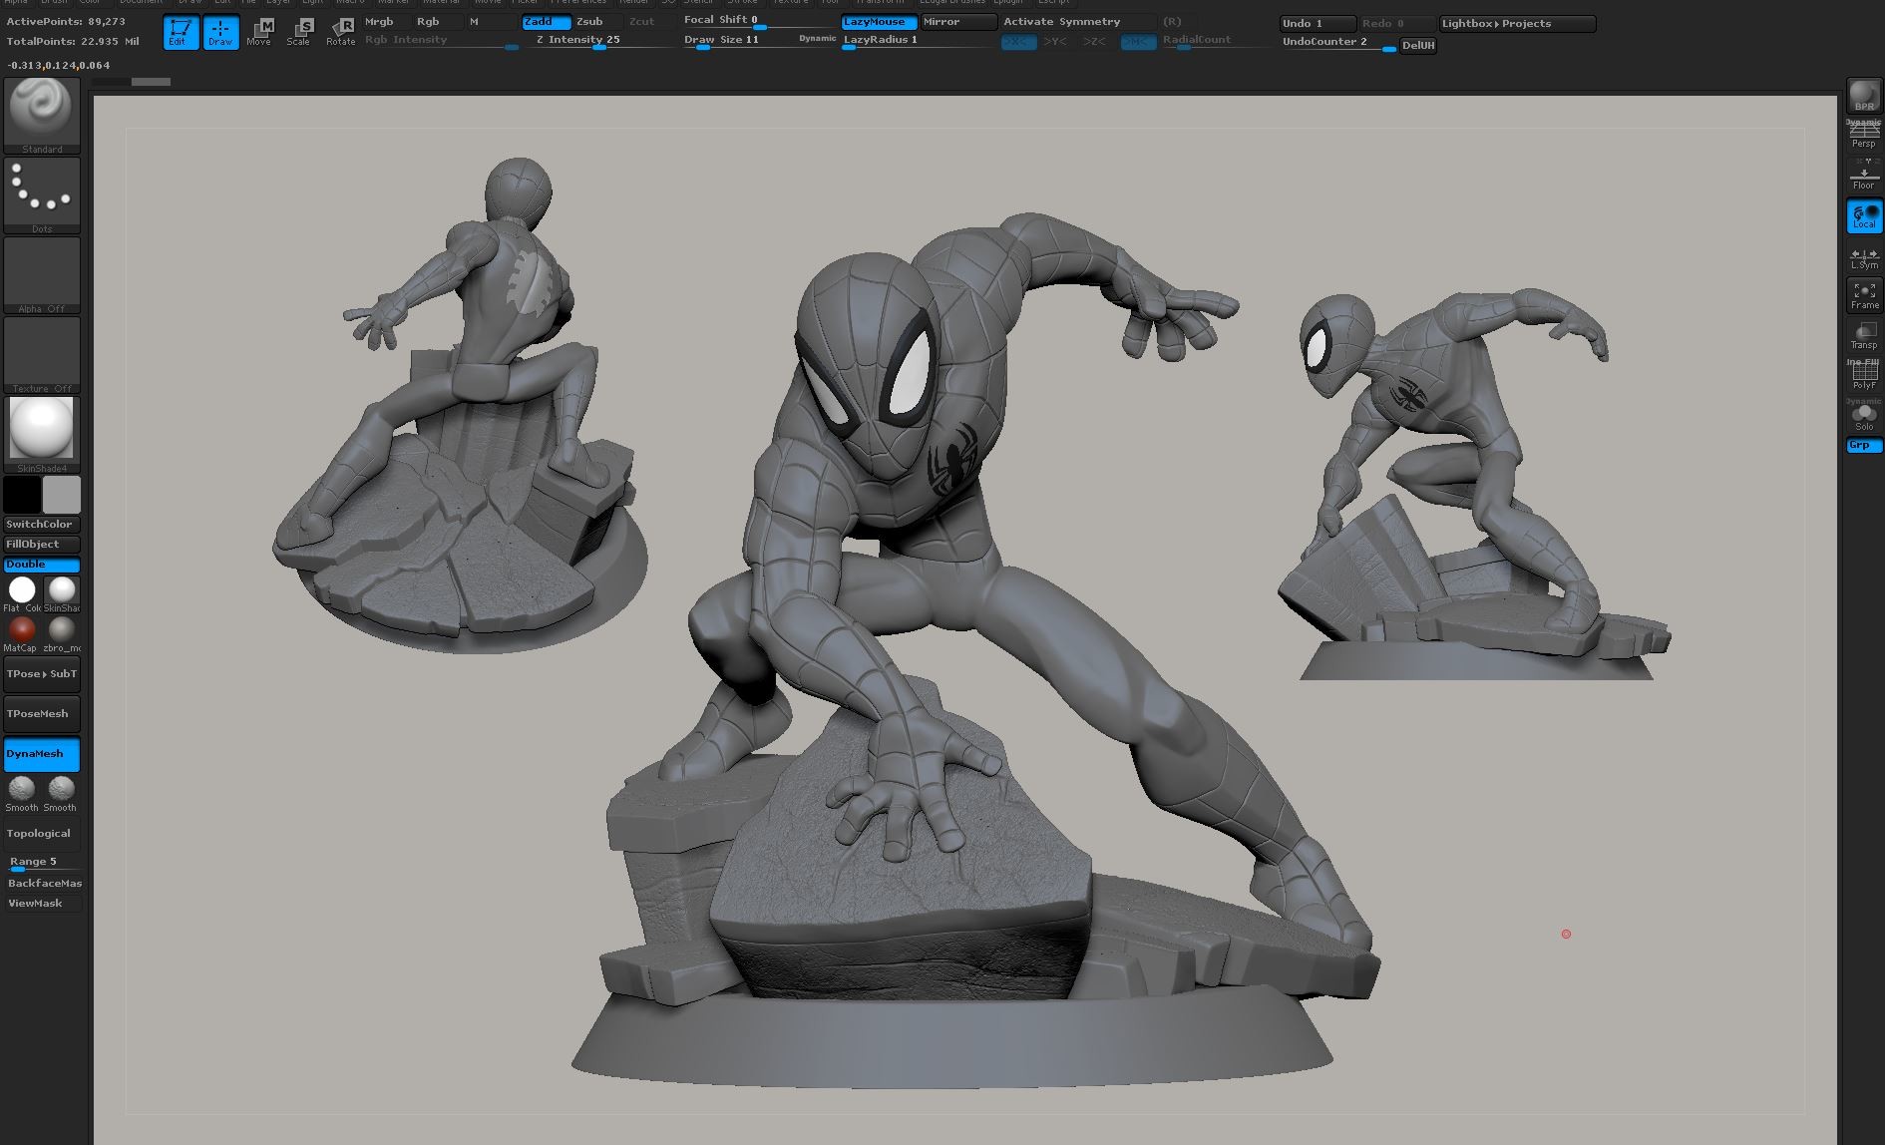Toggle PolyF polyframe display

click(1864, 375)
